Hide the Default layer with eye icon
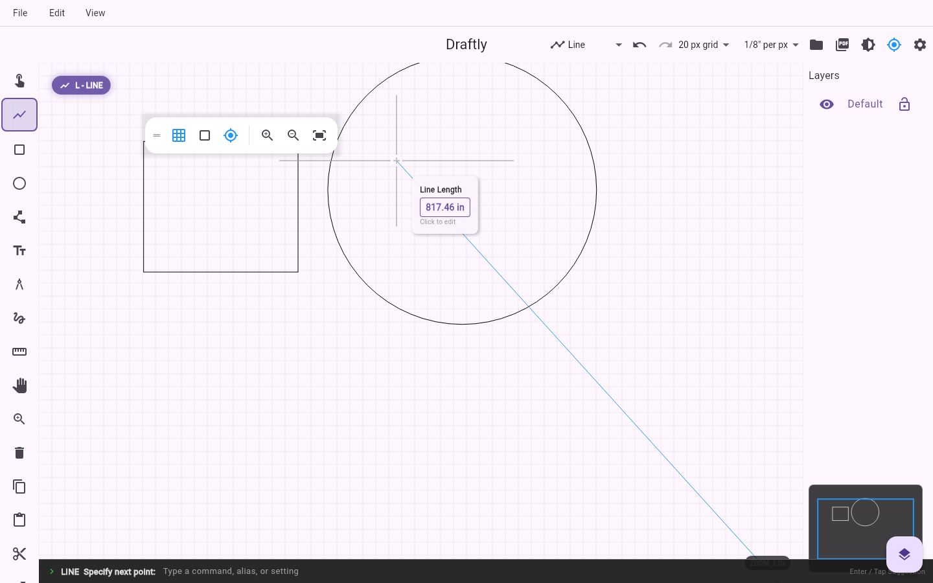The width and height of the screenshot is (933, 583). [827, 104]
